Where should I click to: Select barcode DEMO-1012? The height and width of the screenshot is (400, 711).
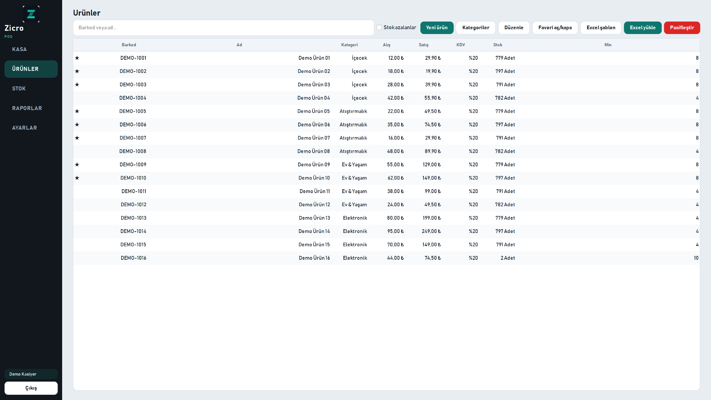click(x=134, y=205)
